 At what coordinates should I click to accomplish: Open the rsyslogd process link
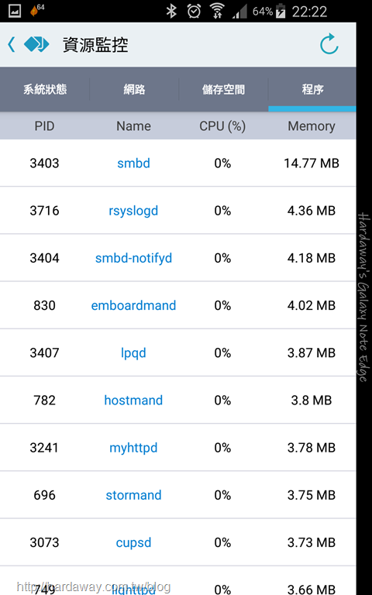pyautogui.click(x=133, y=211)
